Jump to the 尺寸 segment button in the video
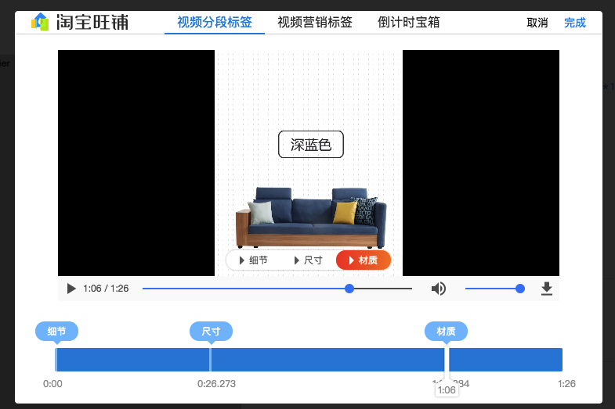Image resolution: width=615 pixels, height=409 pixels. click(x=309, y=260)
